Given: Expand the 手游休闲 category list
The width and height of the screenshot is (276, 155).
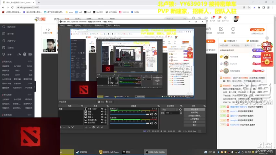Looking at the screenshot, I should pos(30,115).
